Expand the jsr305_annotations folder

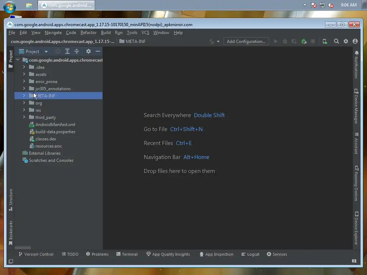pyautogui.click(x=24, y=88)
